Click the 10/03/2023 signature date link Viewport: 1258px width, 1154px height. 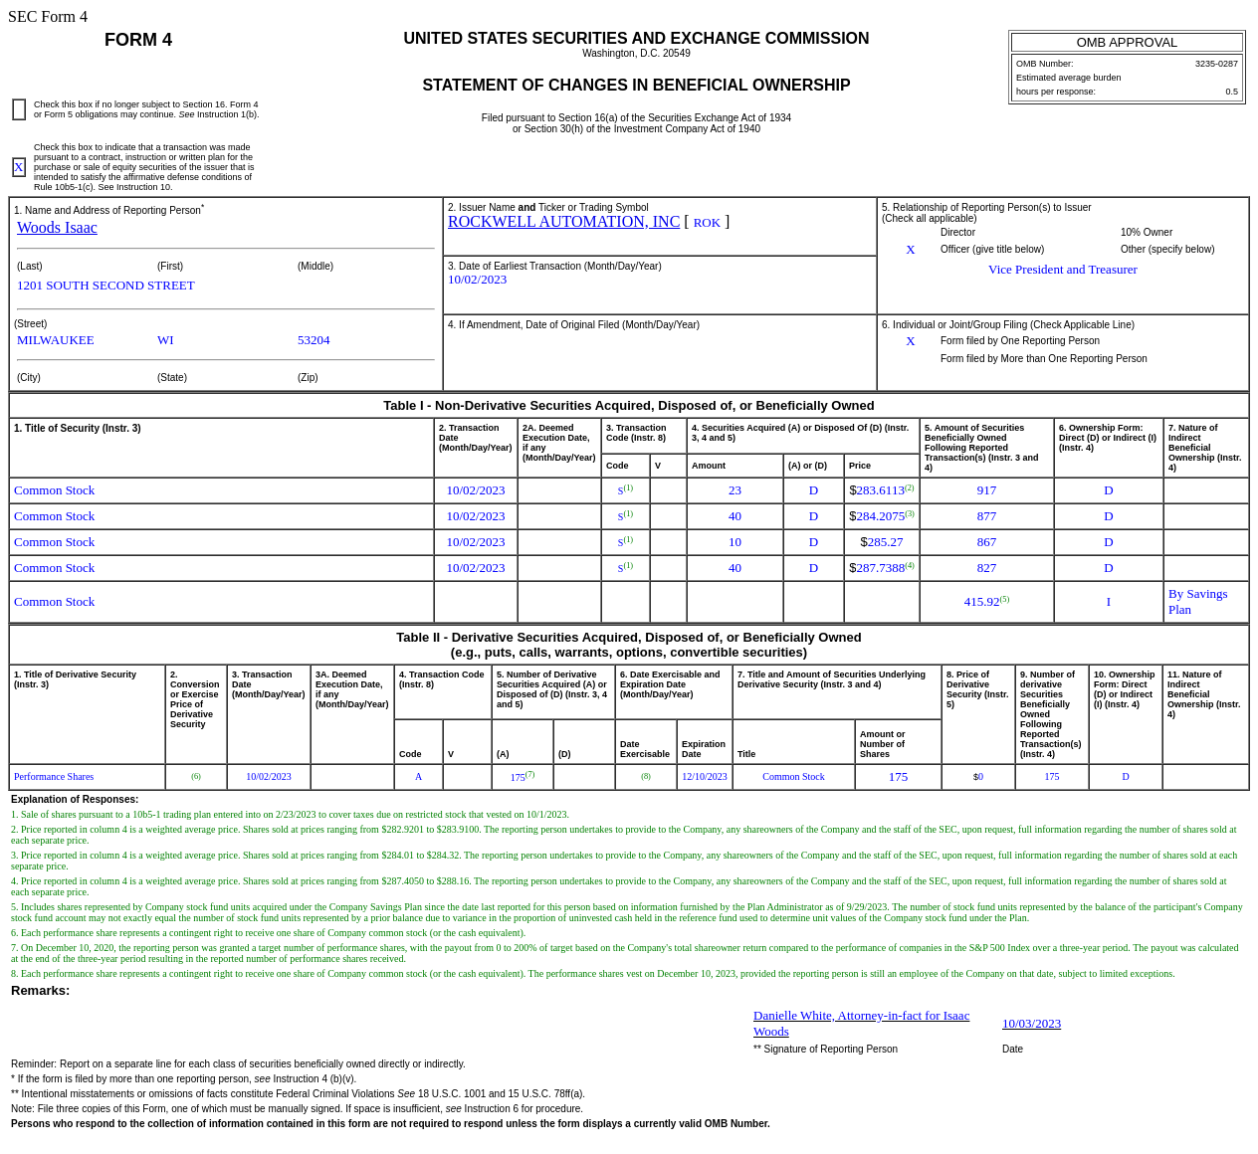coord(1031,1024)
